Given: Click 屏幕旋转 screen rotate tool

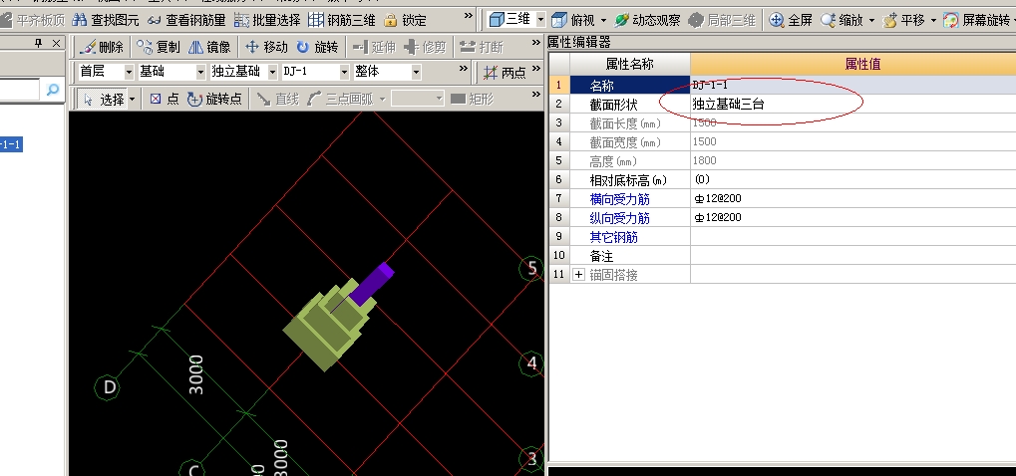Looking at the screenshot, I should (x=977, y=20).
